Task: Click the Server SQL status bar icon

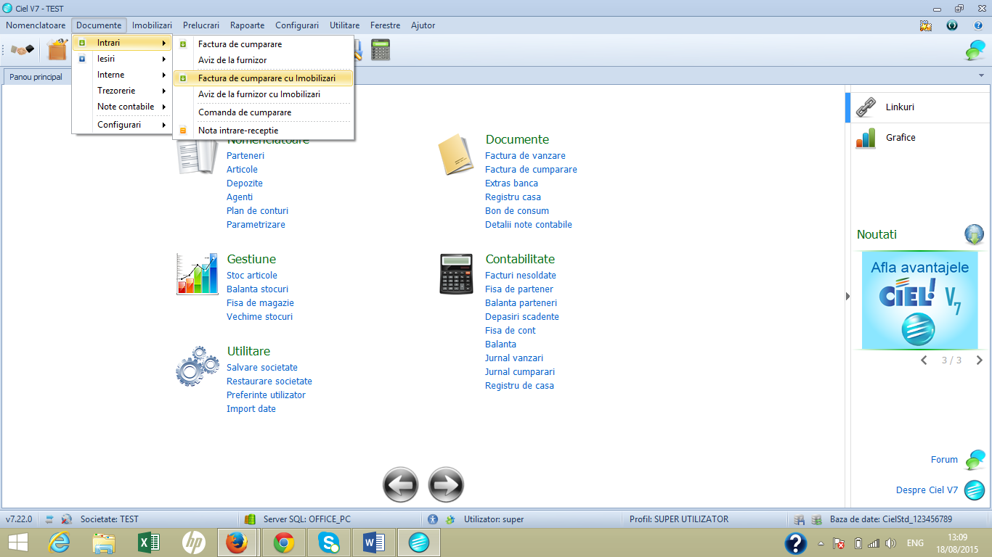Action: pyautogui.click(x=251, y=519)
